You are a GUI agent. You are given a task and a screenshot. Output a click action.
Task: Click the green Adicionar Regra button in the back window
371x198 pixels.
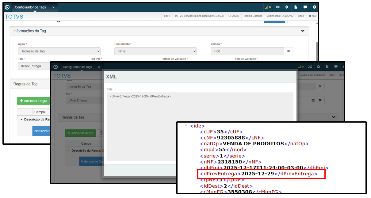click(33, 101)
